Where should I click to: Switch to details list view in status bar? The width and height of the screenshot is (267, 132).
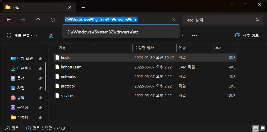click(x=255, y=128)
